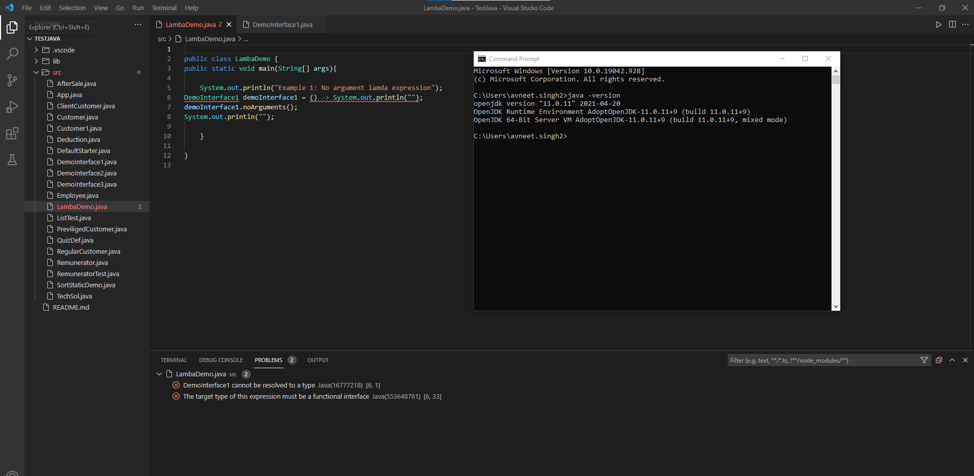The height and width of the screenshot is (476, 974).
Task: Run the Java file with play icon
Action: point(938,24)
